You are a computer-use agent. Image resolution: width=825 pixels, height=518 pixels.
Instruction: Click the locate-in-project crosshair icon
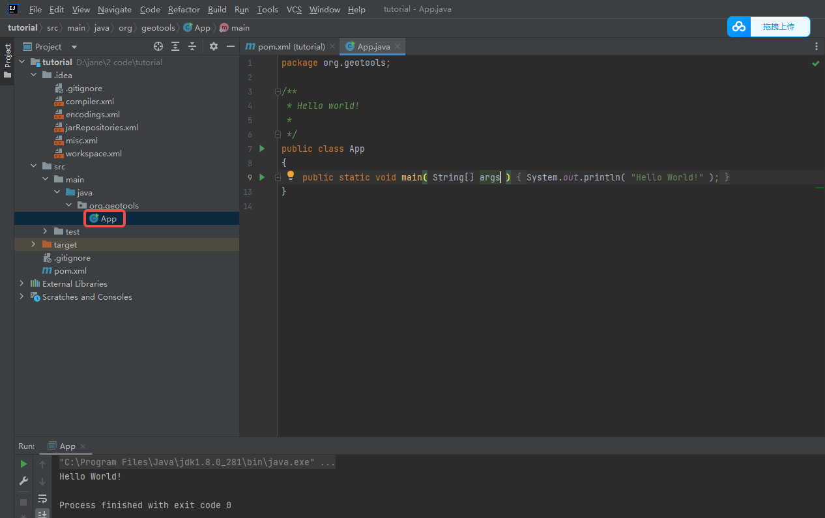[158, 46]
